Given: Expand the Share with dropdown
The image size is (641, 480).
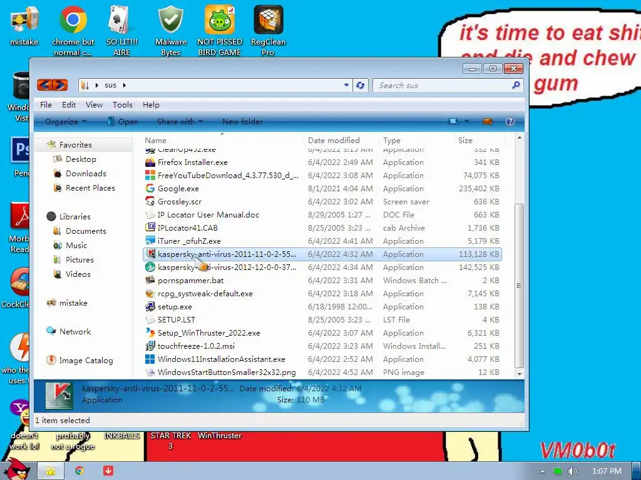Looking at the screenshot, I should pos(180,121).
